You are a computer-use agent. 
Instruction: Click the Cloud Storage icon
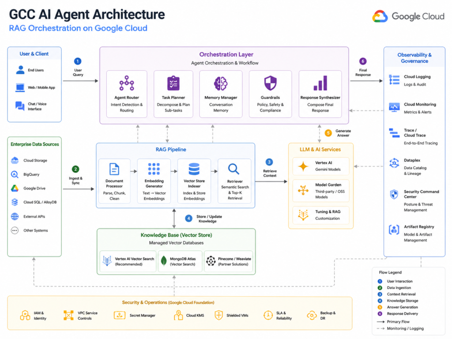click(15, 160)
